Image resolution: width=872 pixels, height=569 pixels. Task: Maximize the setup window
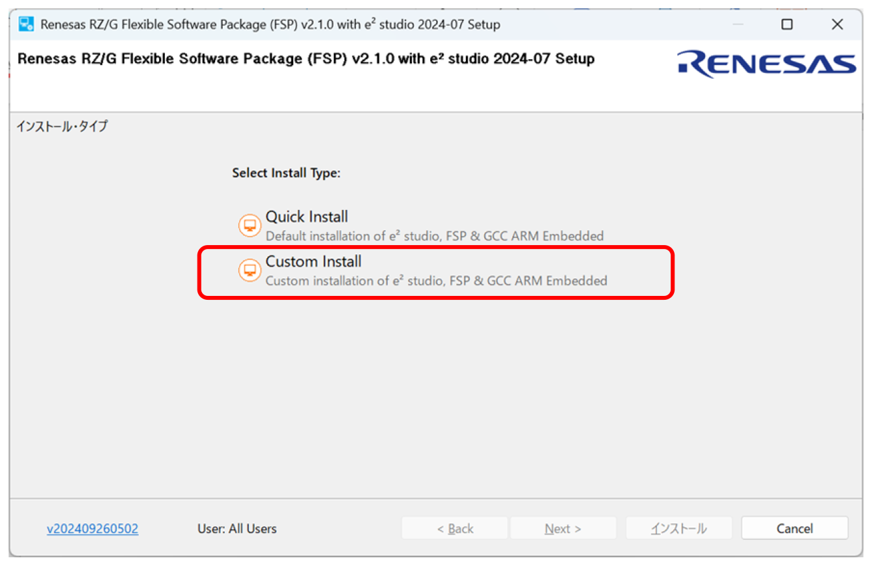click(x=787, y=25)
